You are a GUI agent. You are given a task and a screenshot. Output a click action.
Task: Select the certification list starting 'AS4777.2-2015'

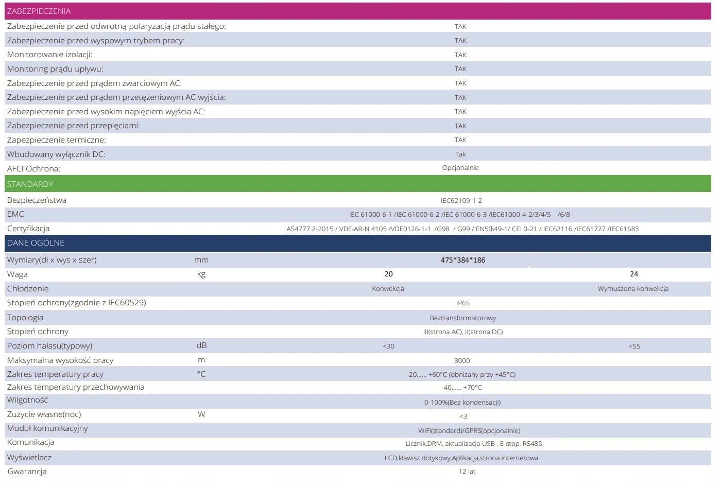coord(462,229)
